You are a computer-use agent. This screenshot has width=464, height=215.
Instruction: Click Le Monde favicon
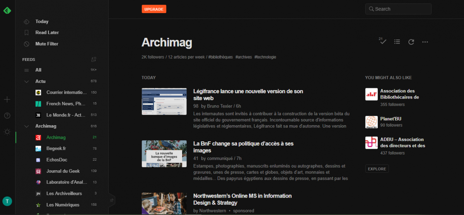[x=38, y=115]
